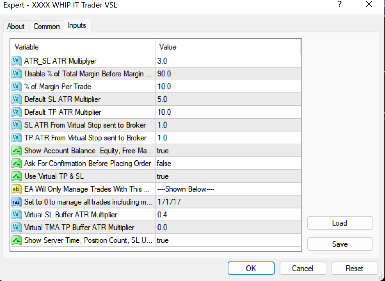Select the magic number value 171717

[x=169, y=202]
